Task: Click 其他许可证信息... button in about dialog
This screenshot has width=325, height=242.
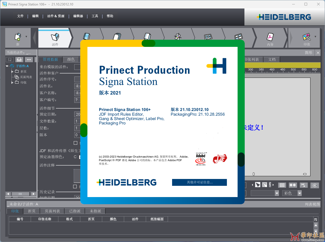Action: click(199, 182)
